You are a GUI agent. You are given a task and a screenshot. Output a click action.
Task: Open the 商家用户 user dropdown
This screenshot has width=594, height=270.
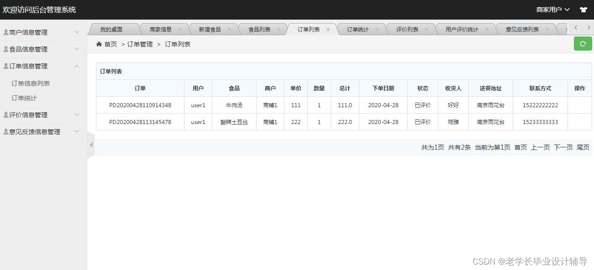coord(552,9)
